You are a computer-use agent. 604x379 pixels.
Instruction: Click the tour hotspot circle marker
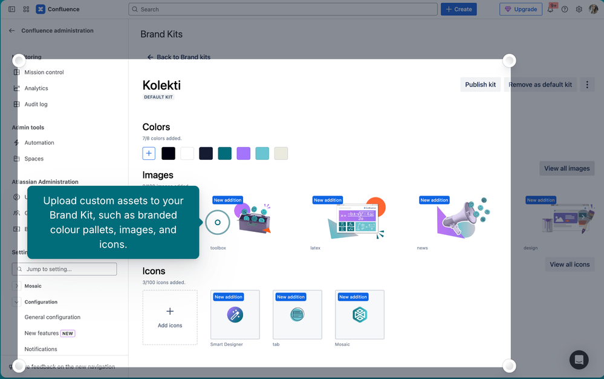[x=218, y=222]
